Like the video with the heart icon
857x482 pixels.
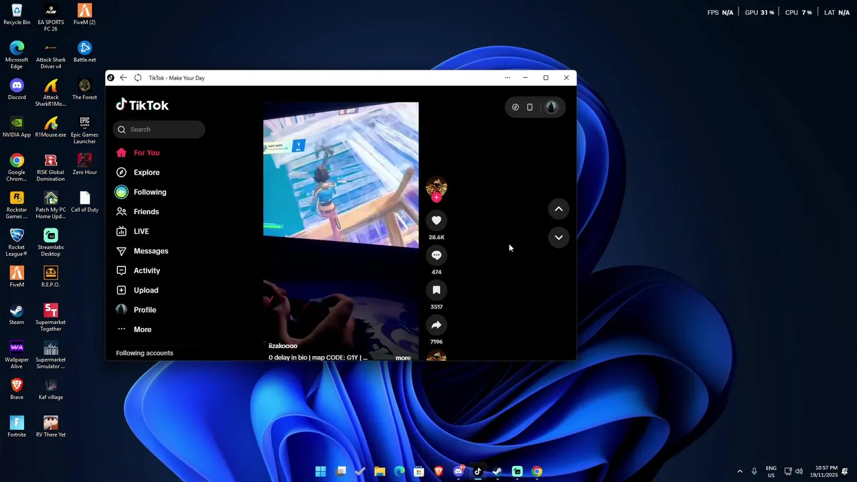pyautogui.click(x=437, y=220)
